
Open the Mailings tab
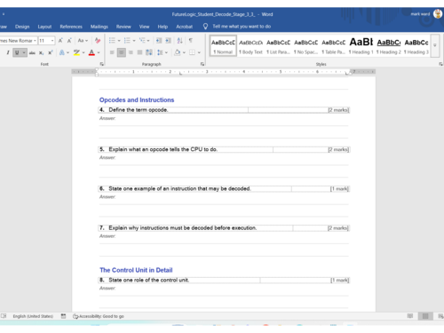99,27
